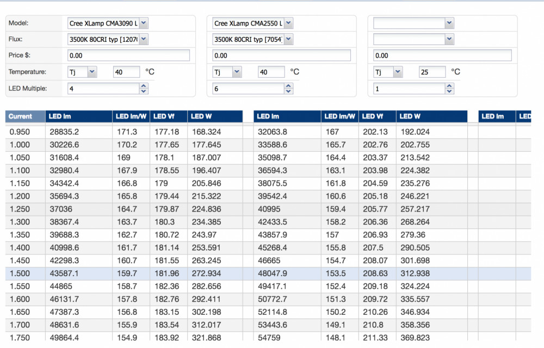This screenshot has height=348, width=544.
Task: Select the 1.000 current row
Action: (x=268, y=145)
